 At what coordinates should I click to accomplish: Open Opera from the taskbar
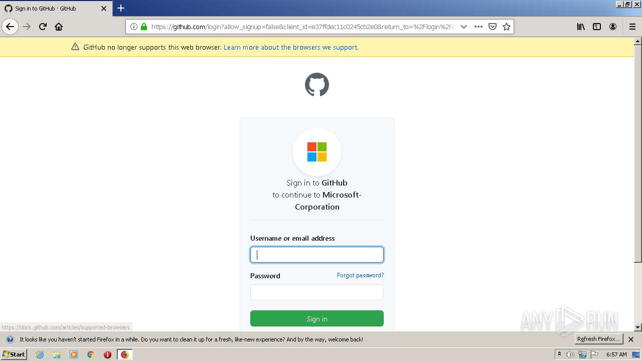pos(107,354)
